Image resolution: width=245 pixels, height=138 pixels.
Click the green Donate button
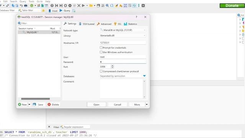click(232, 6)
